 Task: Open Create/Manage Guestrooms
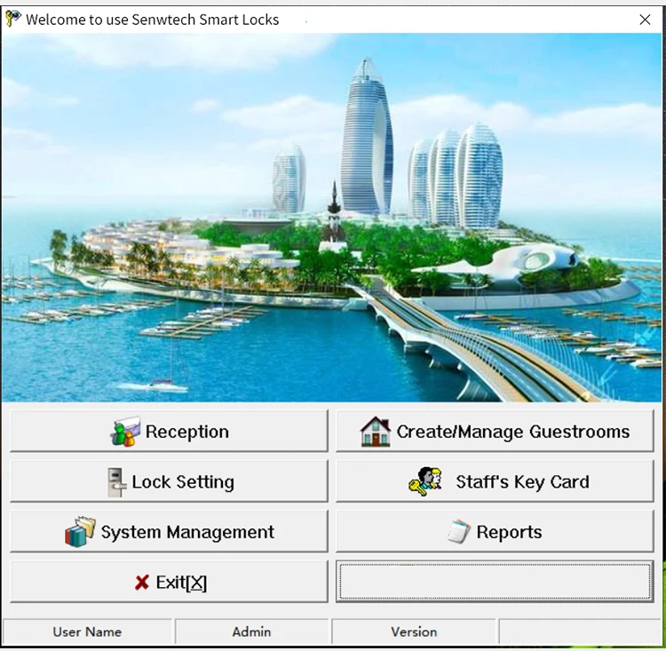point(495,432)
